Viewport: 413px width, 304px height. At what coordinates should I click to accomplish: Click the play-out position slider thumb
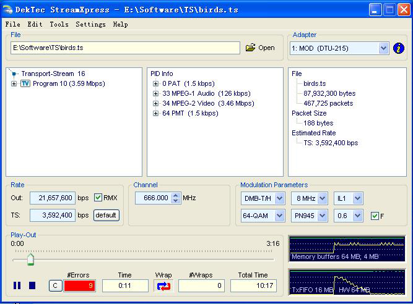pyautogui.click(x=30, y=260)
